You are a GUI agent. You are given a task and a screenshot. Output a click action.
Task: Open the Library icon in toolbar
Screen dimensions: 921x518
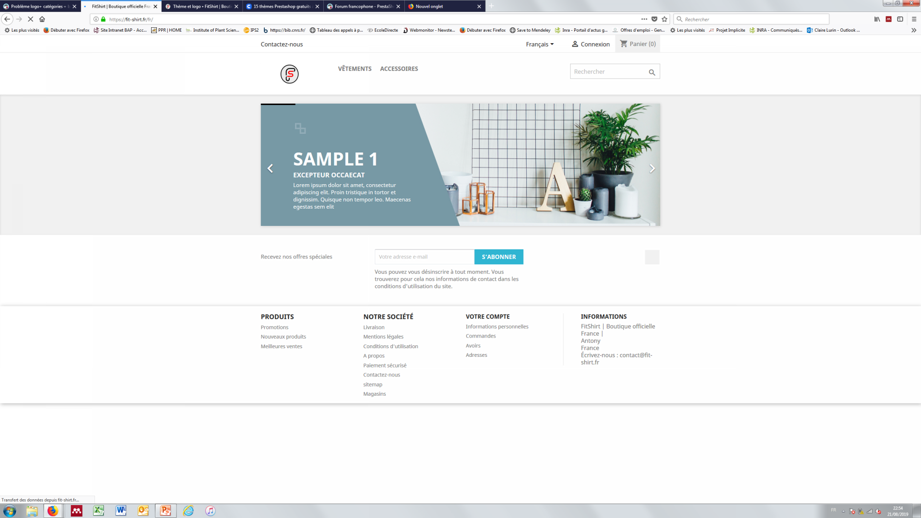click(877, 19)
